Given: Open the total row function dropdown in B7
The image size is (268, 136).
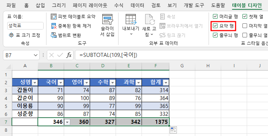Looking at the screenshot, I should (67, 122).
